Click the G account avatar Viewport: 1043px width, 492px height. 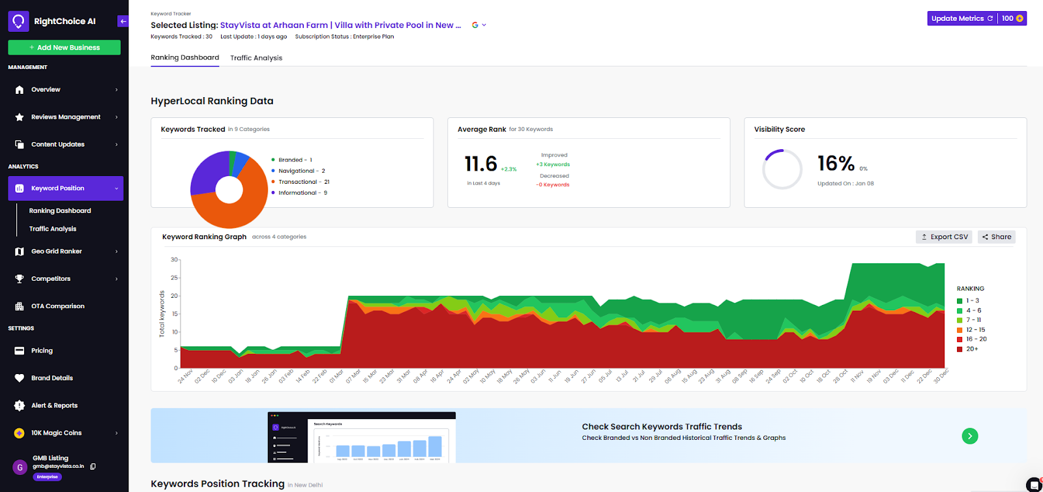[x=20, y=467]
